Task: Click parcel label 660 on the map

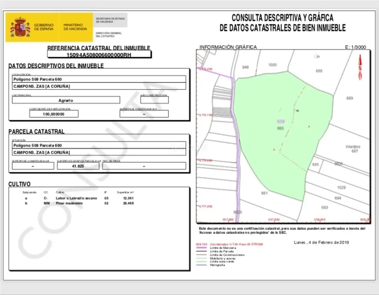Action: click(x=281, y=128)
